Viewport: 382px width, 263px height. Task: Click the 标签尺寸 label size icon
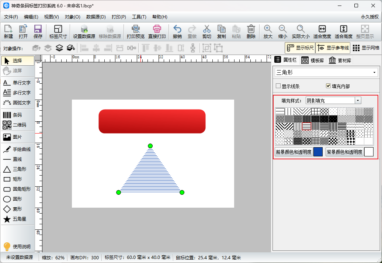point(58,32)
